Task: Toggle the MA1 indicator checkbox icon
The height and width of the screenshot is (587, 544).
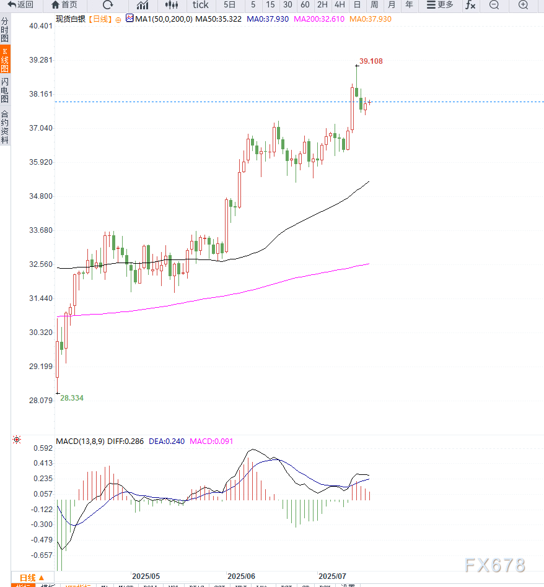Action: 129,19
